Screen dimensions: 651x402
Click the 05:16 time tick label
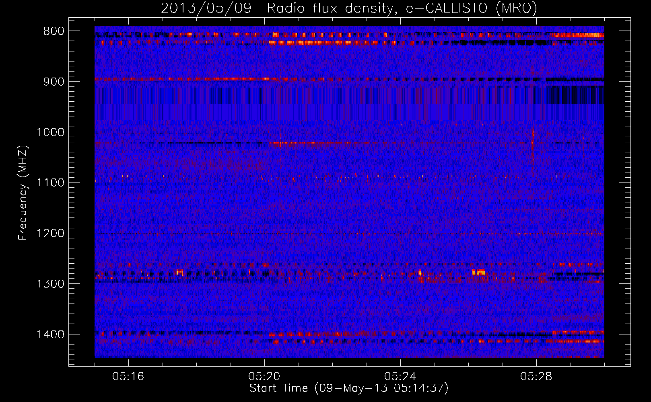click(x=128, y=377)
